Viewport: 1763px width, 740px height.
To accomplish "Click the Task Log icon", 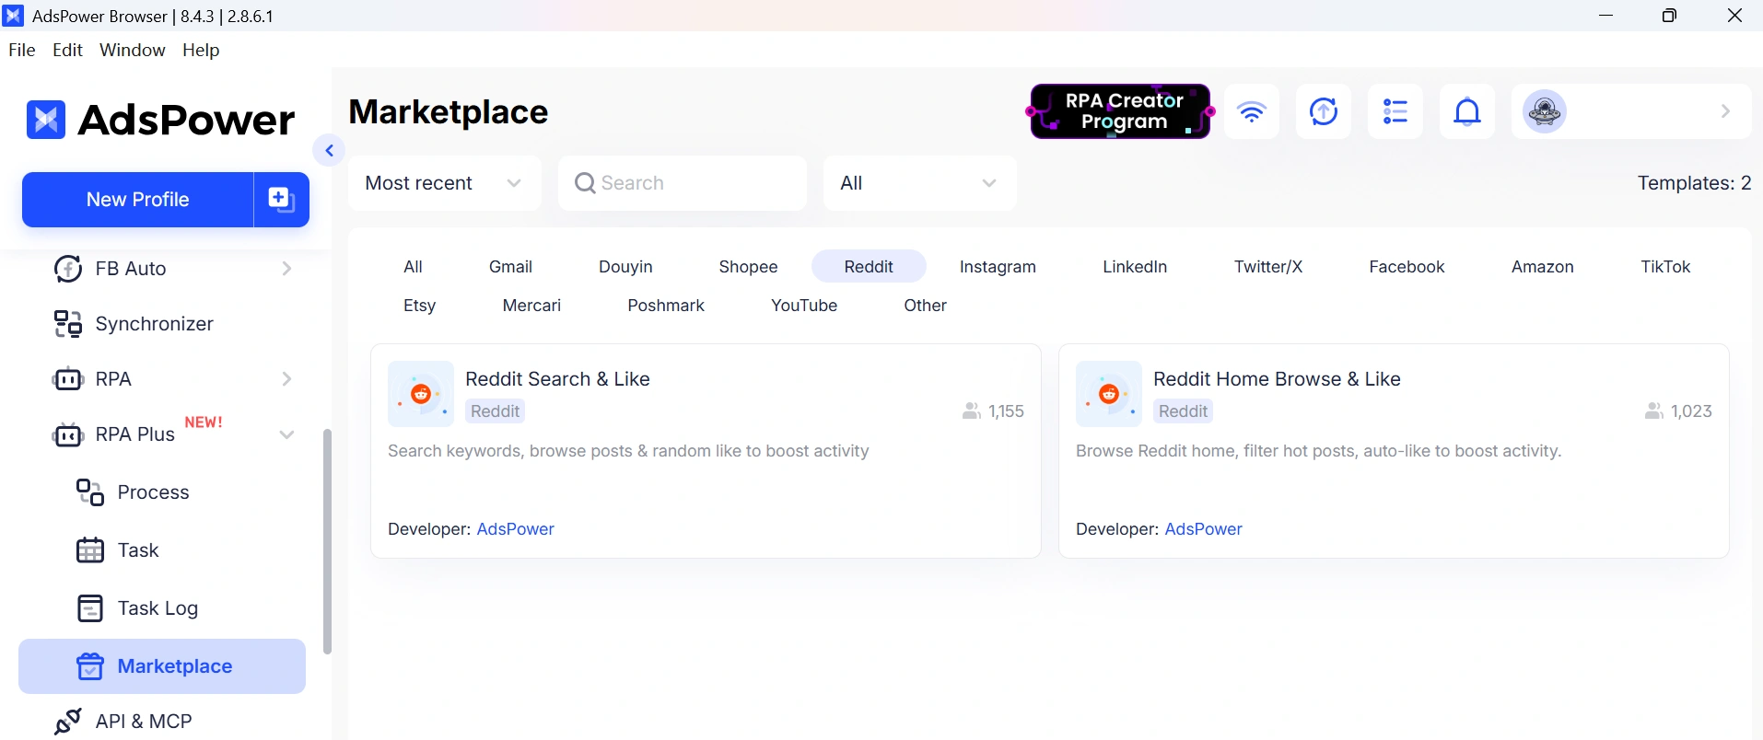I will coord(89,608).
